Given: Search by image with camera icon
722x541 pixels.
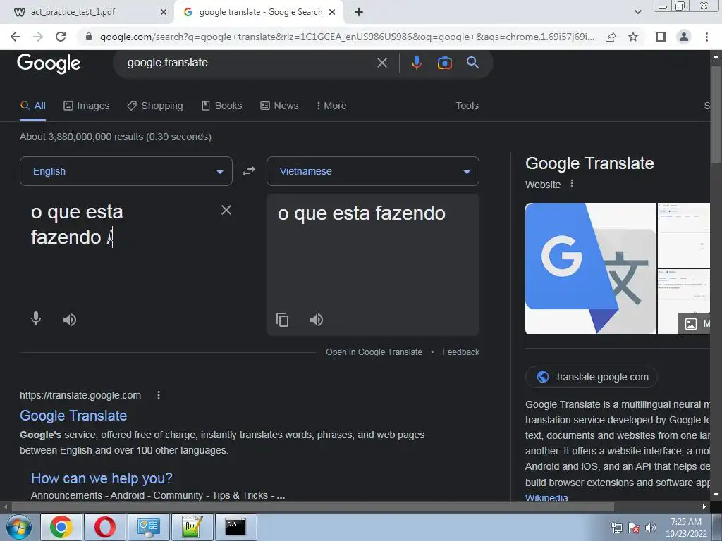Looking at the screenshot, I should click(444, 63).
